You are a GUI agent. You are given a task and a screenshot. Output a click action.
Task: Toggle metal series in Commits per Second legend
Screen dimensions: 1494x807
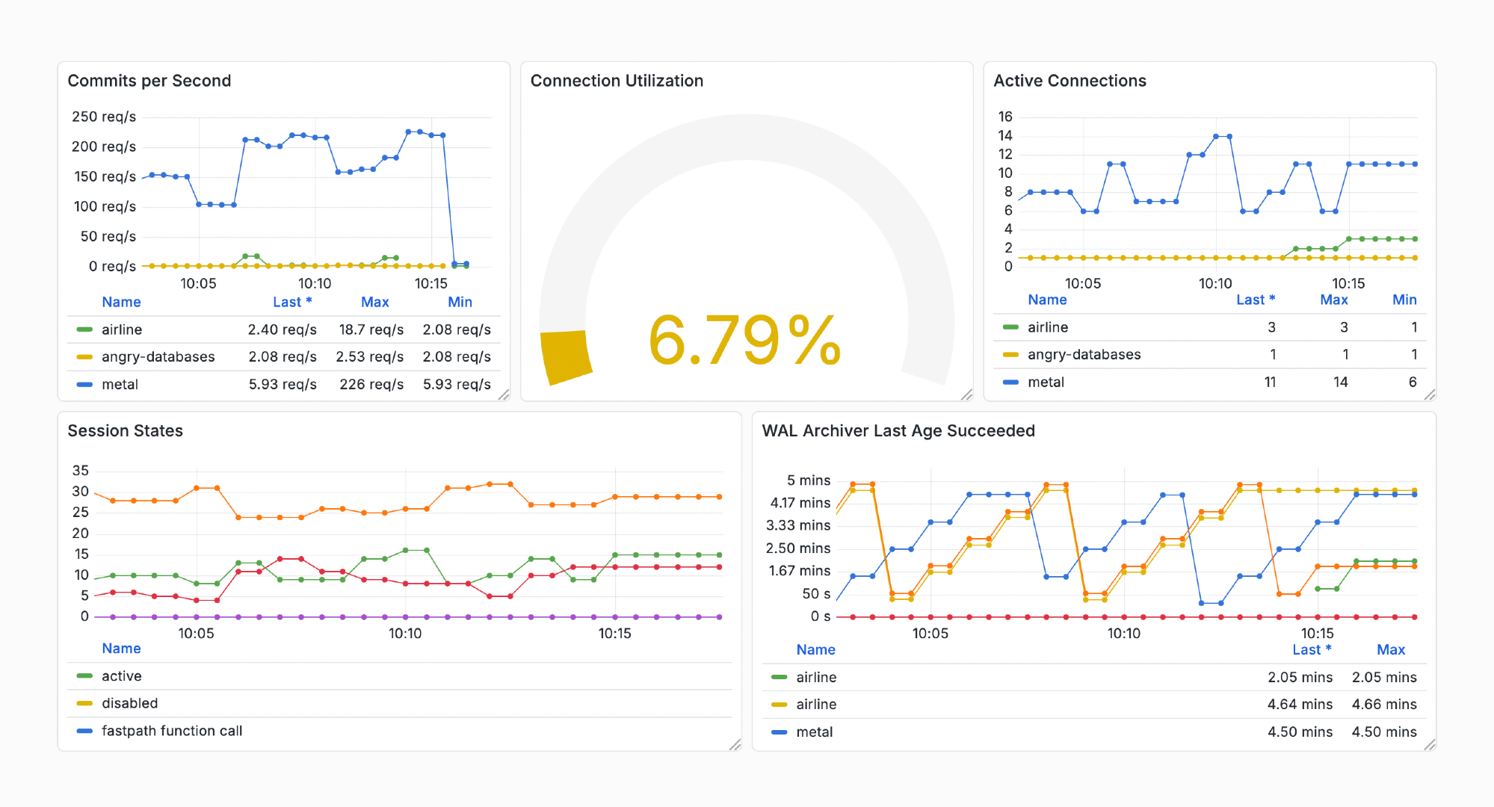pos(120,384)
